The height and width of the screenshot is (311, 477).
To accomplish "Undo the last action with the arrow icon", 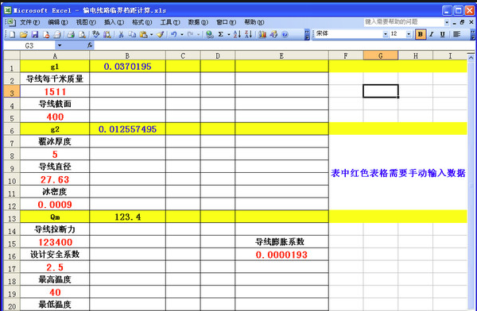I will [173, 34].
